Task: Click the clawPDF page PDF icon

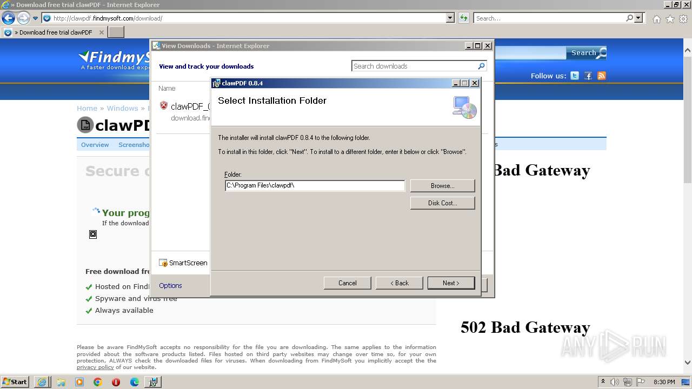Action: [85, 125]
